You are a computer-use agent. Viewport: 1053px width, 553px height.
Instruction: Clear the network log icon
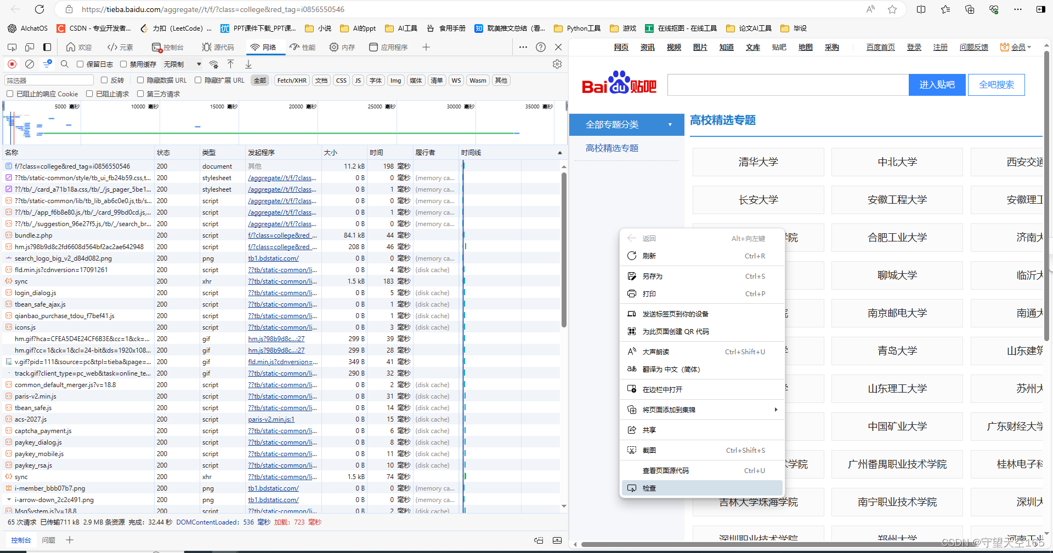(x=30, y=64)
